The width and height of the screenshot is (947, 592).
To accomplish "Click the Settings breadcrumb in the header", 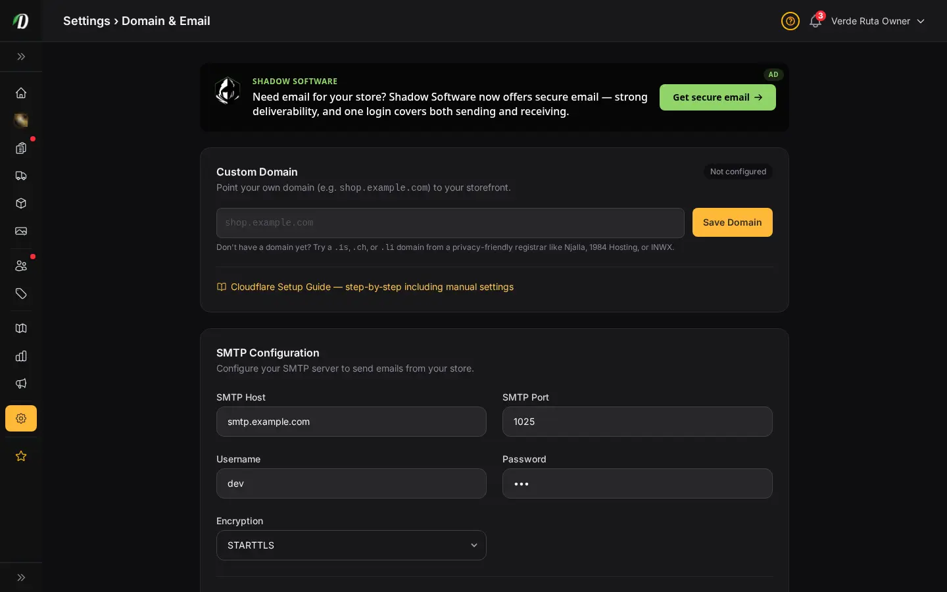I will (x=87, y=21).
